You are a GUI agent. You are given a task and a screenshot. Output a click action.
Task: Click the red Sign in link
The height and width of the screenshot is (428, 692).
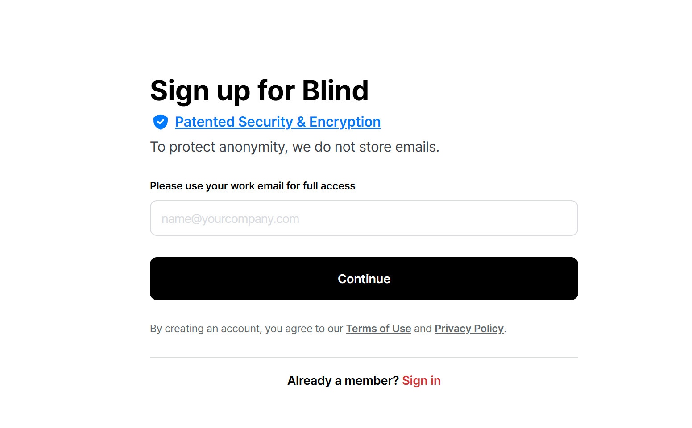pos(421,380)
